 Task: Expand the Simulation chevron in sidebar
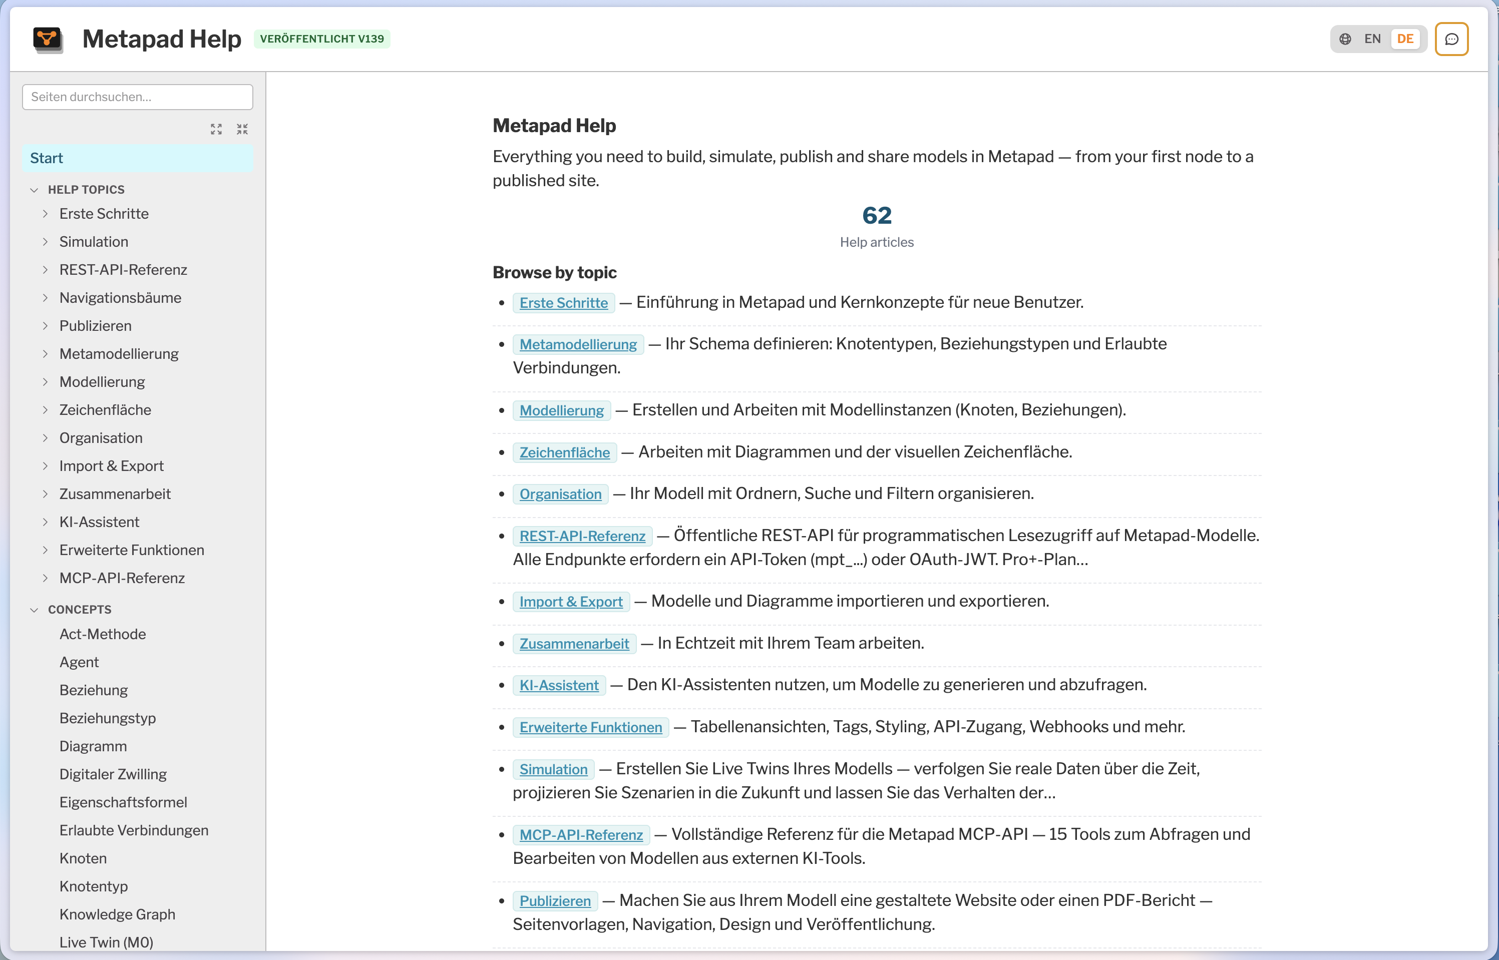tap(46, 242)
